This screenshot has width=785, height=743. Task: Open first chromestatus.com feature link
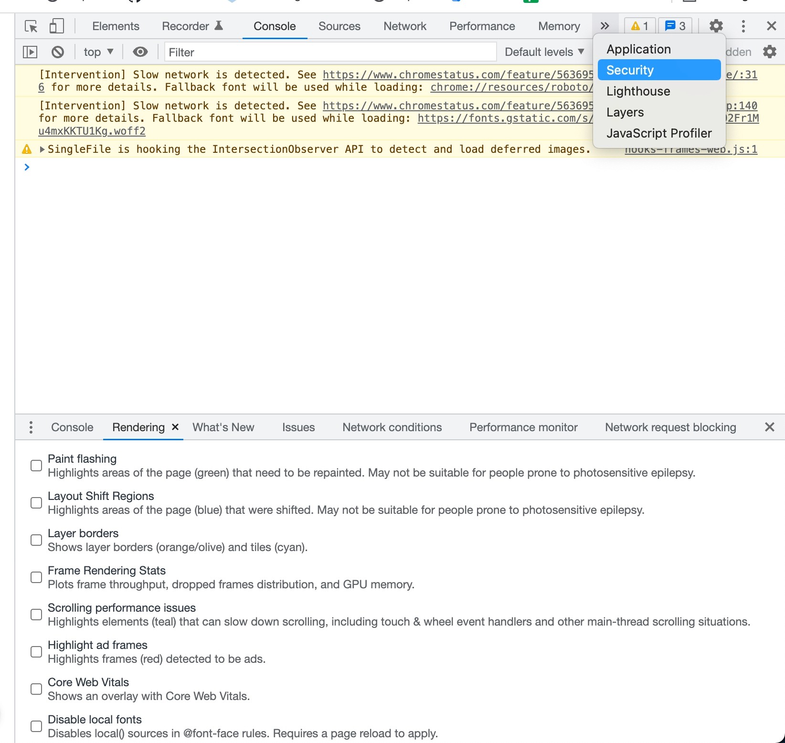[x=458, y=74]
